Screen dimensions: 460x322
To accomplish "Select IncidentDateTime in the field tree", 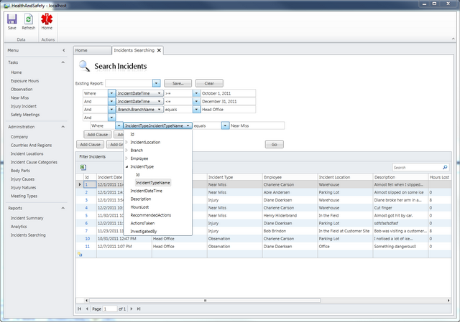I will (146, 191).
